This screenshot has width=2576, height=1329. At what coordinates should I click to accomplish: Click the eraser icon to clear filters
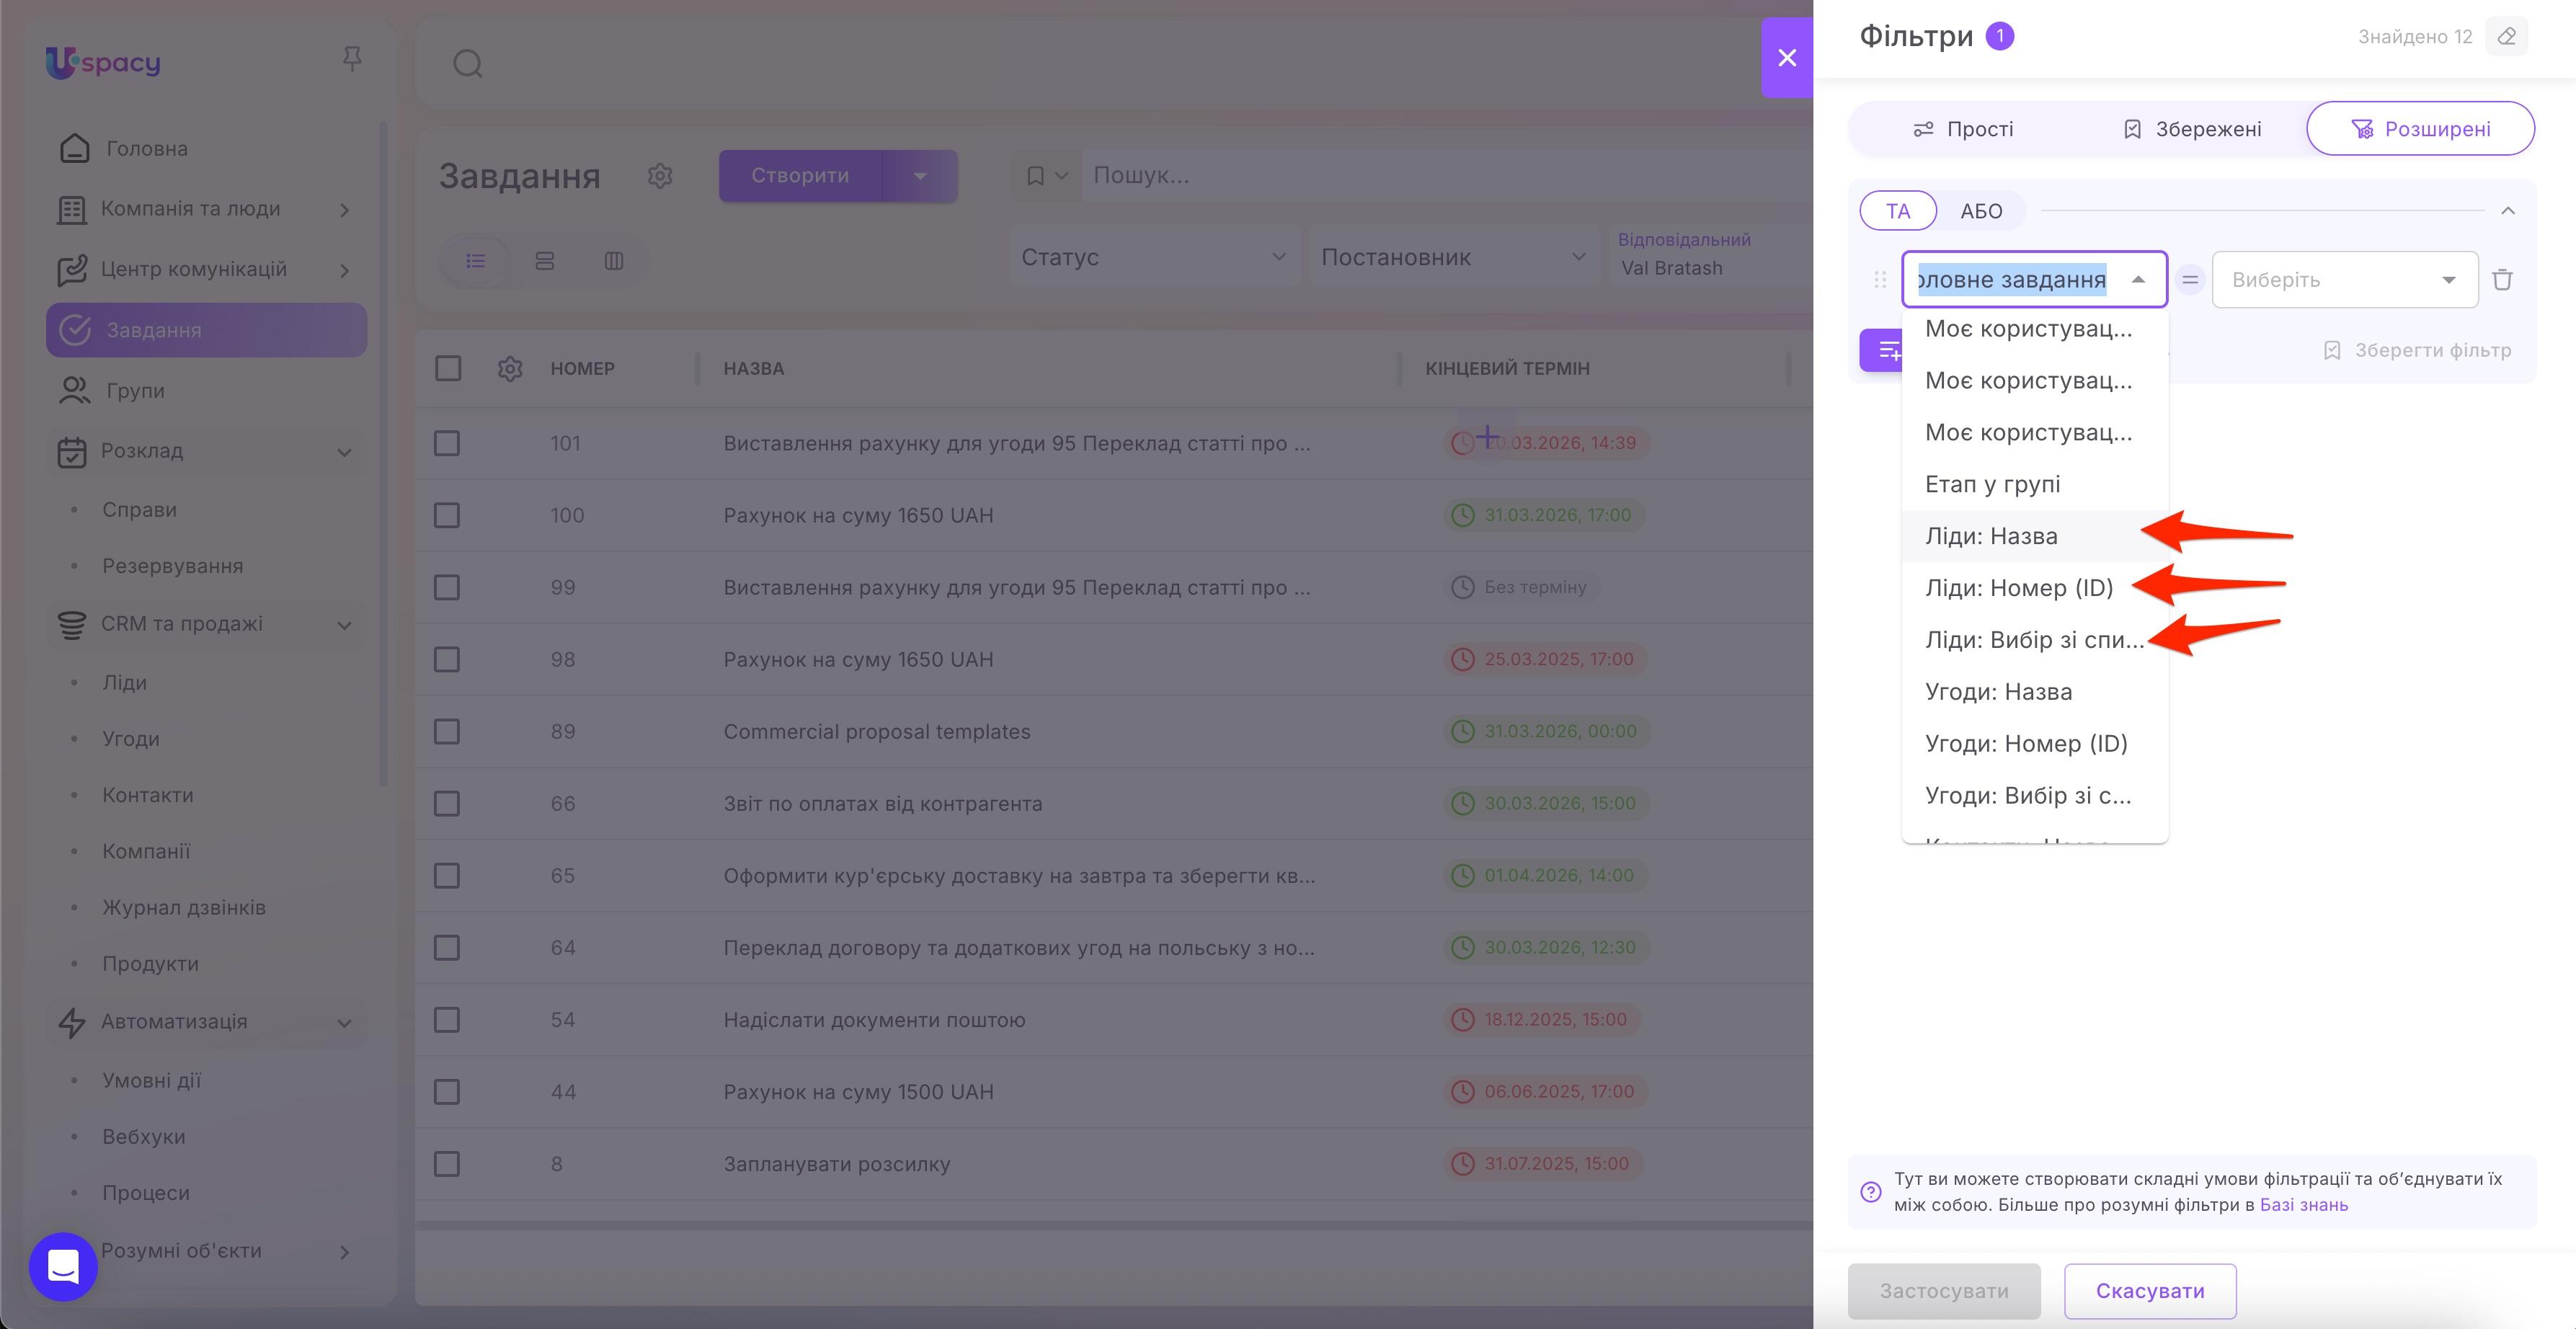tap(2506, 37)
